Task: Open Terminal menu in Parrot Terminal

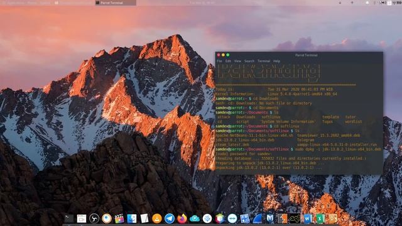Action: (x=264, y=61)
